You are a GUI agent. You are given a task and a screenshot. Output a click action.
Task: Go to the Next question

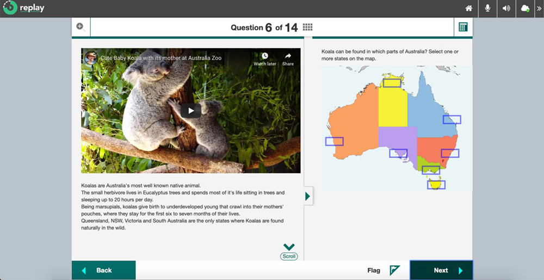point(441,270)
